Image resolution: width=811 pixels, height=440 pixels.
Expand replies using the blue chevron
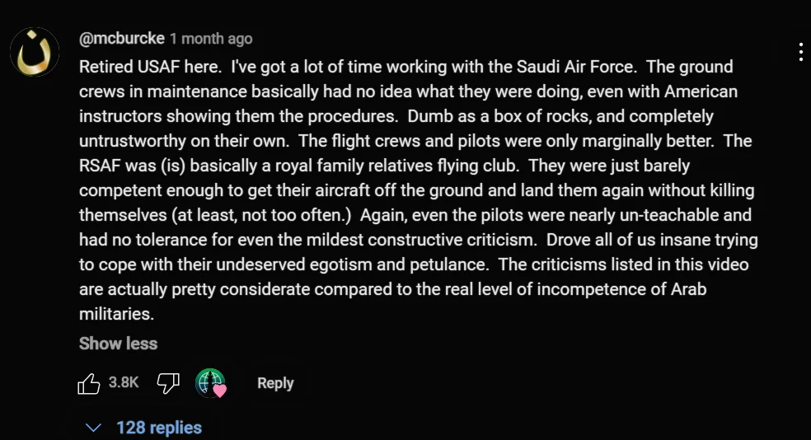click(x=93, y=428)
